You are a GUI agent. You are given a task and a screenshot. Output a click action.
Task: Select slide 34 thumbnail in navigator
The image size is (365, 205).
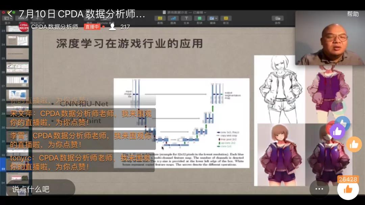tap(18, 178)
